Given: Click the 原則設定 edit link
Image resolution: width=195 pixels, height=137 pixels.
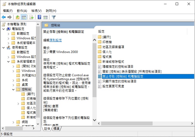Looking at the screenshot, I should [x=56, y=40].
